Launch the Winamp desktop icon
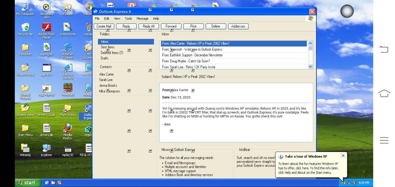This screenshot has width=395, height=187. [25, 150]
